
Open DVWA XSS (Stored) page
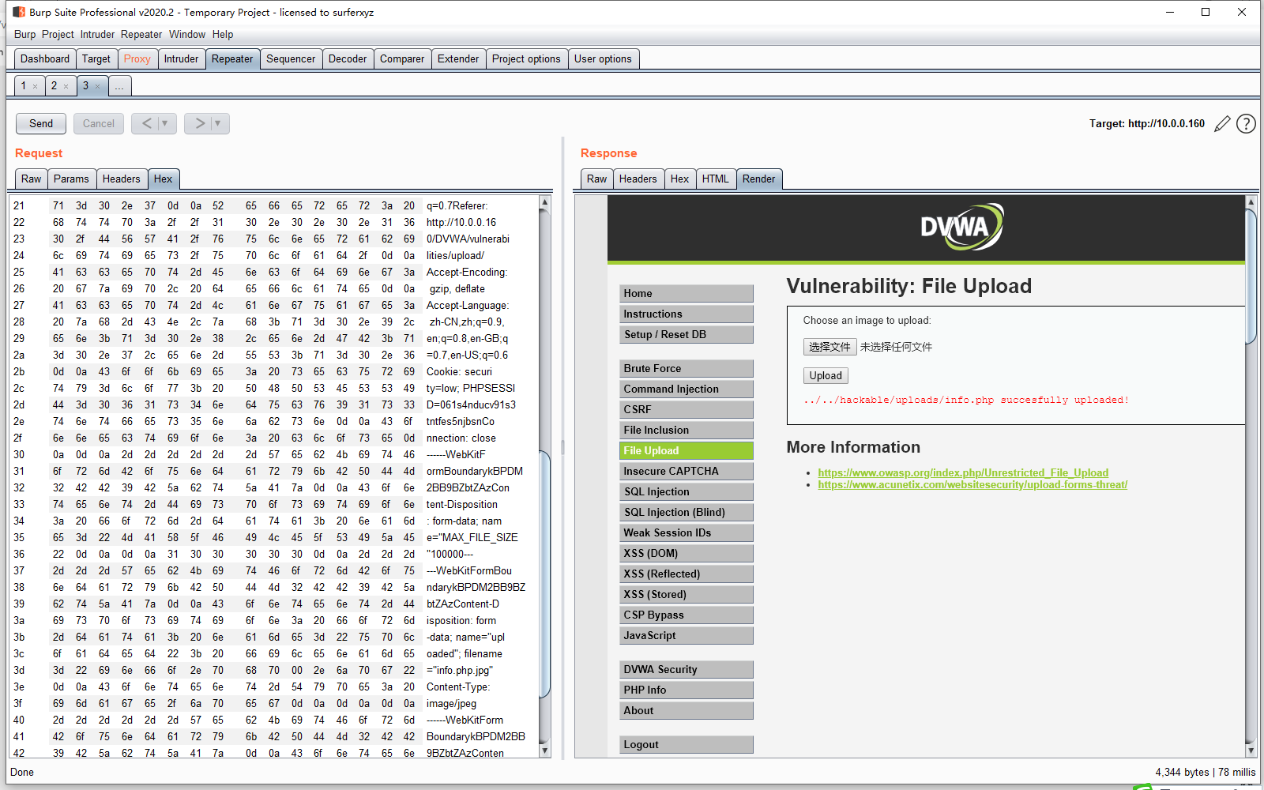click(687, 595)
